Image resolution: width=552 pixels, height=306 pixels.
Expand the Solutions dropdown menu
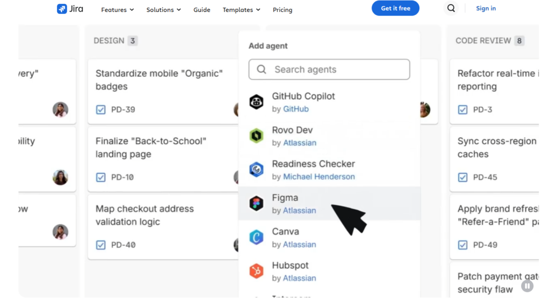point(164,10)
